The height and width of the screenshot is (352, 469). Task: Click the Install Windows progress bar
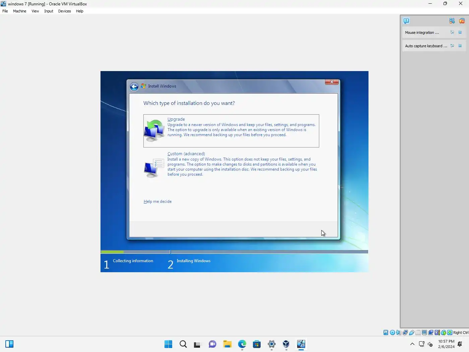(x=234, y=252)
